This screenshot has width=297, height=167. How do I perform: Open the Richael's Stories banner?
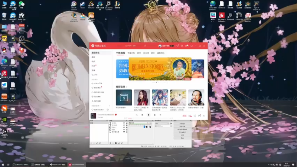coord(160,69)
